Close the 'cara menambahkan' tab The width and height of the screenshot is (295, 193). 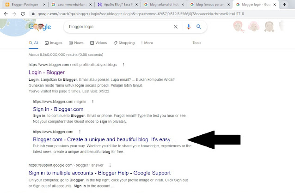90,5
